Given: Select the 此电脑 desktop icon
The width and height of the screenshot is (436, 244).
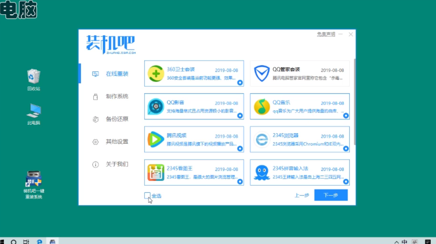Looking at the screenshot, I should pos(34,114).
